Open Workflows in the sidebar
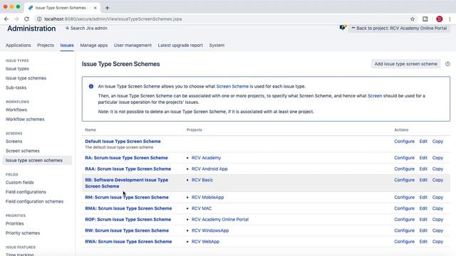 [16, 110]
